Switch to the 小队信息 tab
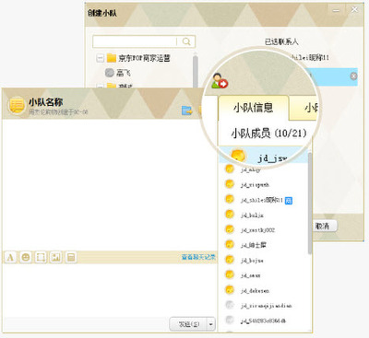The width and height of the screenshot is (369, 338). point(253,108)
